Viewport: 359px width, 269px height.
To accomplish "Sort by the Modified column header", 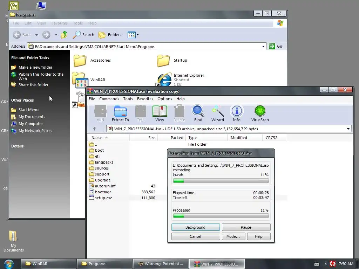I will [245, 138].
